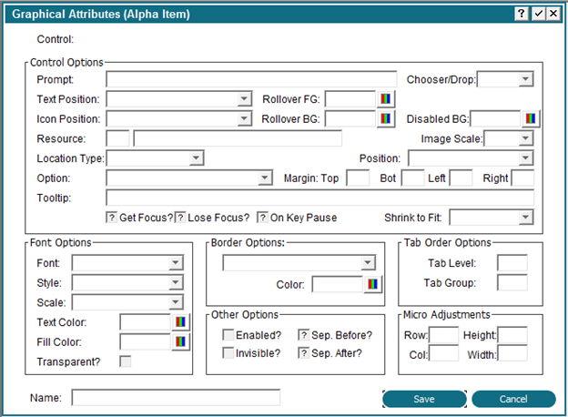Click the Margin Left field
The height and width of the screenshot is (417, 568).
point(461,178)
